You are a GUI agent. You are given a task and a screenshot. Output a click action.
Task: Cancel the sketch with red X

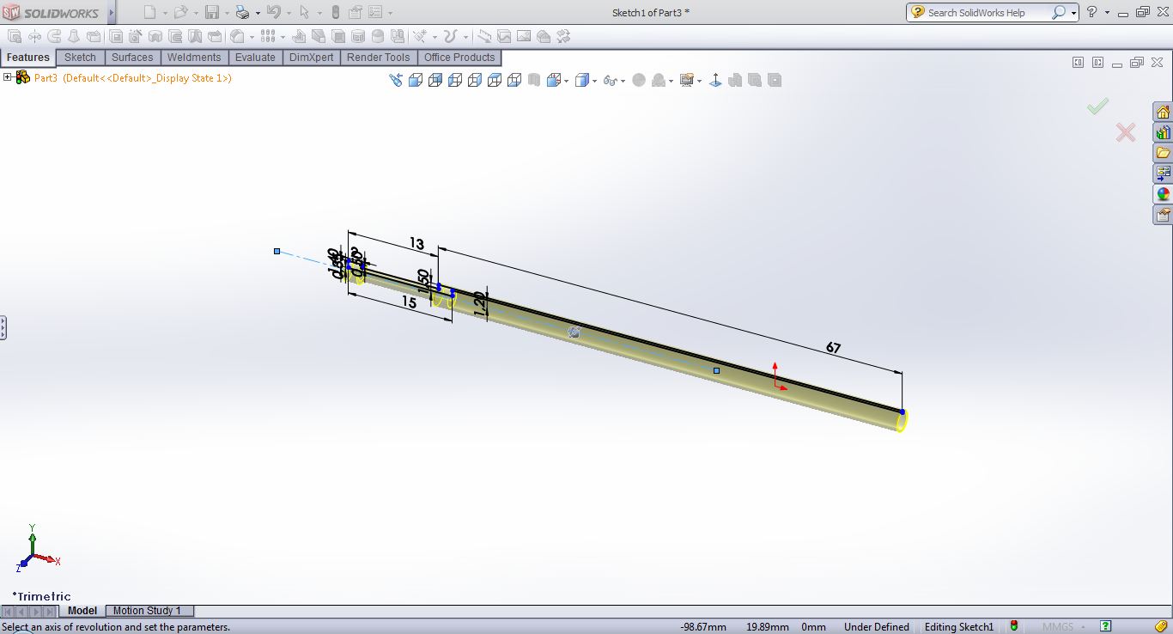pos(1125,132)
